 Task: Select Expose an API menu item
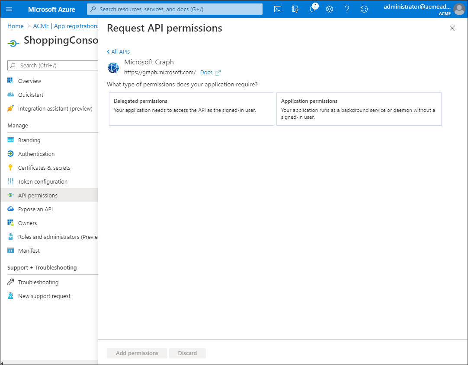35,209
